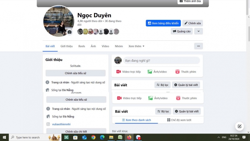Click the small avatar beside the status box
This screenshot has height=141, width=250.
coord(118,61)
